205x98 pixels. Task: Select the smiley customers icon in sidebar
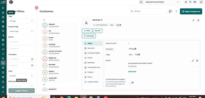3,63
